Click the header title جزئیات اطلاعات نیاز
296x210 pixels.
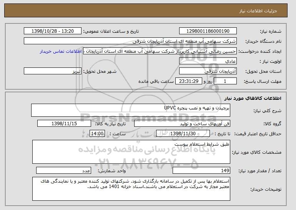pyautogui.click(x=258, y=11)
